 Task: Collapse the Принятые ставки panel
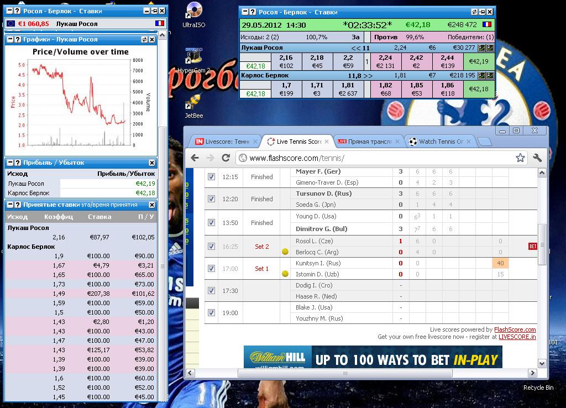[10, 205]
